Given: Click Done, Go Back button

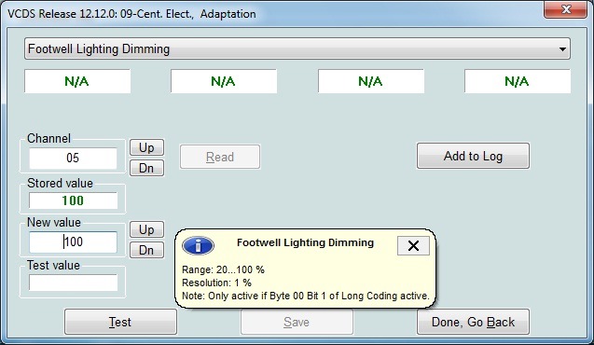Looking at the screenshot, I should (x=473, y=322).
